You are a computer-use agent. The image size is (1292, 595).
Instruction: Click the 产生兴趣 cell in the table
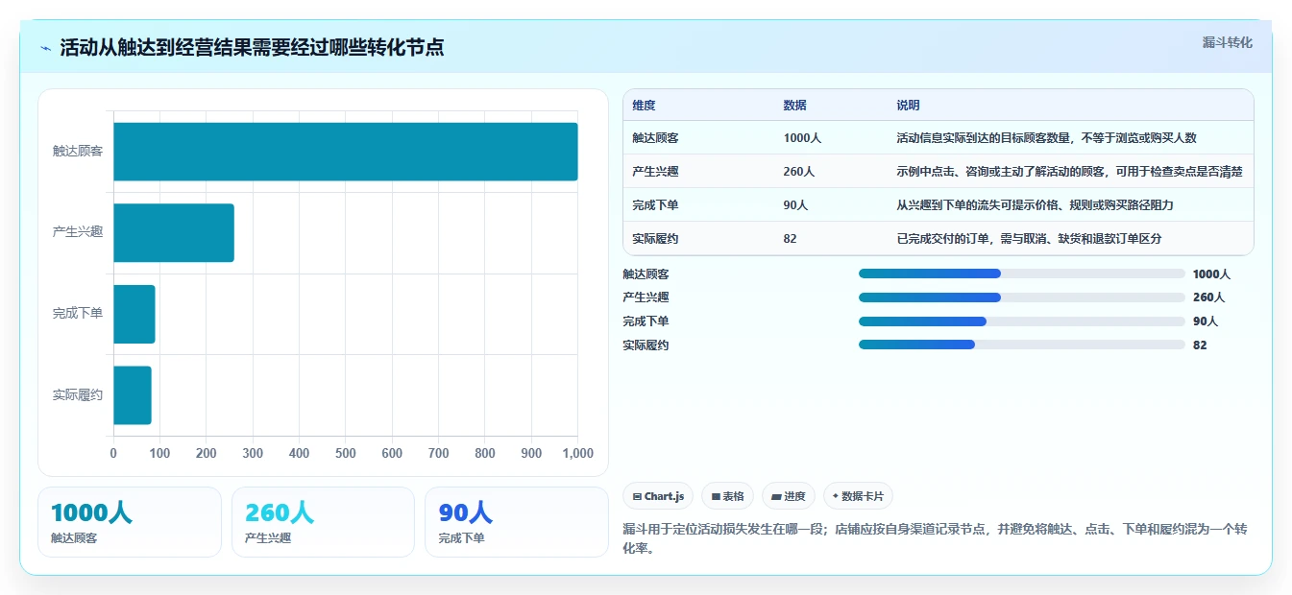pyautogui.click(x=655, y=172)
